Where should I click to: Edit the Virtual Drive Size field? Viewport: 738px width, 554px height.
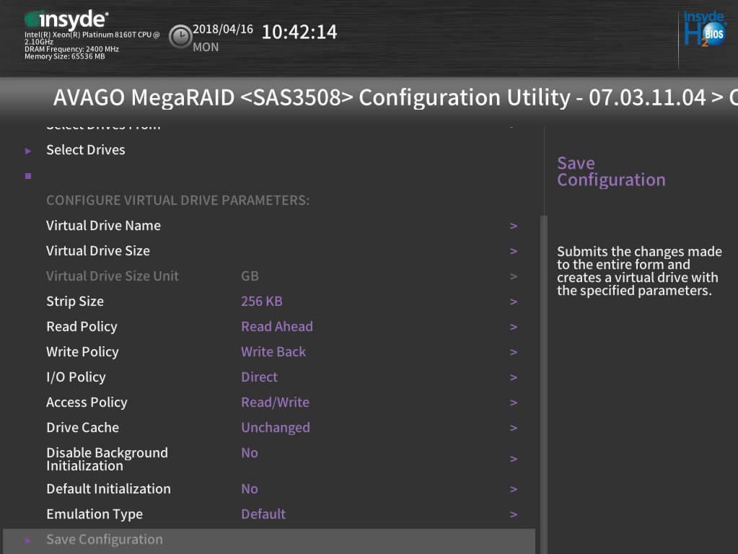pos(98,251)
